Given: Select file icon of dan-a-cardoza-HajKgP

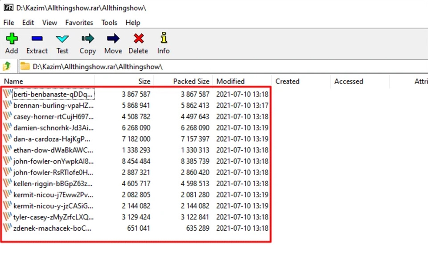Looking at the screenshot, I should [8, 139].
